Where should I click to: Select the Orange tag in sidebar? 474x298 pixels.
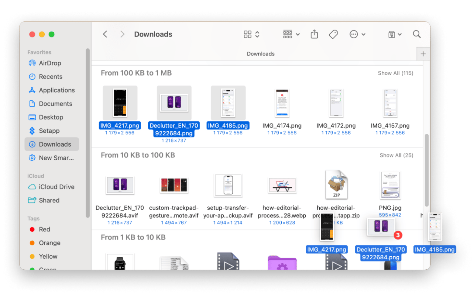(49, 243)
